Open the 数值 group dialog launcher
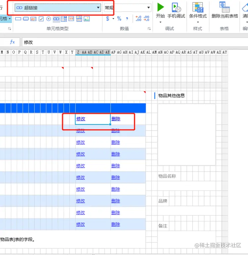 click(x=149, y=28)
